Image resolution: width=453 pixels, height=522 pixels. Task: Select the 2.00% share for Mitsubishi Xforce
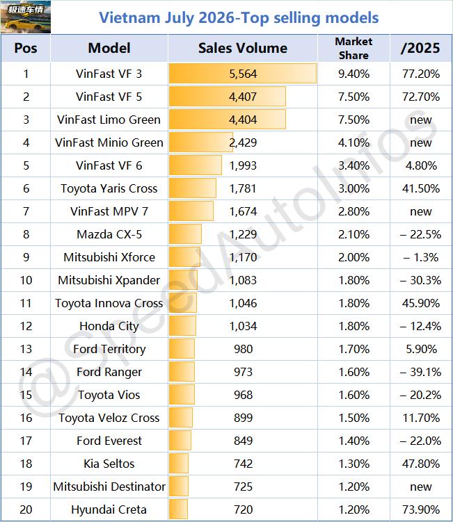353,257
